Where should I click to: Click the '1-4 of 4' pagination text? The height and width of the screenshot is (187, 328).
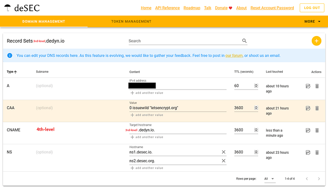click(x=289, y=178)
